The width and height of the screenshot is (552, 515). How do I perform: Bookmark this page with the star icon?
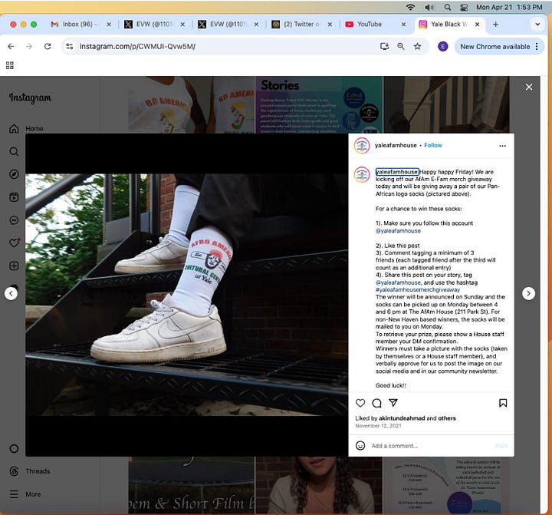pos(417,46)
